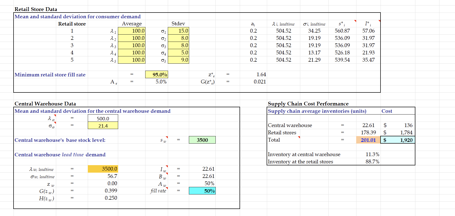
Task: Select store 5 inventory value 35.47
Action: [x=368, y=60]
